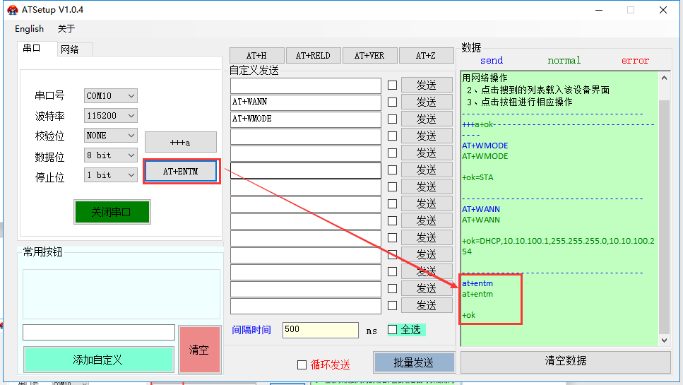683x385 pixels.
Task: Query firmware with AT+VER button
Action: 369,56
